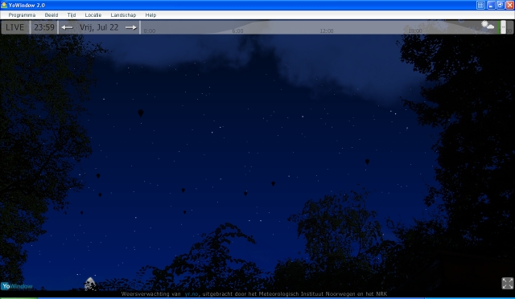Minimize the YoWindow window
This screenshot has height=299, width=515.
pyautogui.click(x=491, y=5)
